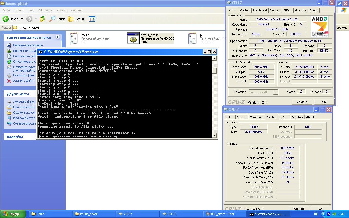The height and width of the screenshot is (218, 349).
Task: Click scroll down arrow in cmd window
Action: click(215, 135)
